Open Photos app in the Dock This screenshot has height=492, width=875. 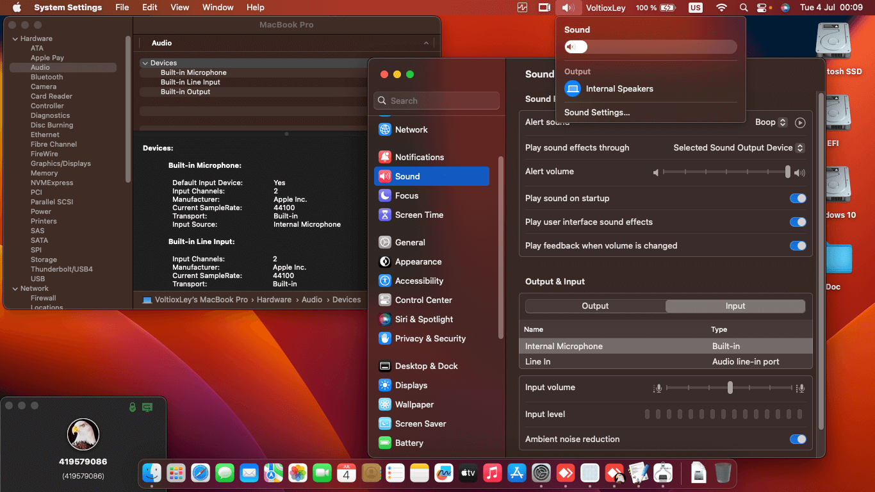pyautogui.click(x=298, y=473)
